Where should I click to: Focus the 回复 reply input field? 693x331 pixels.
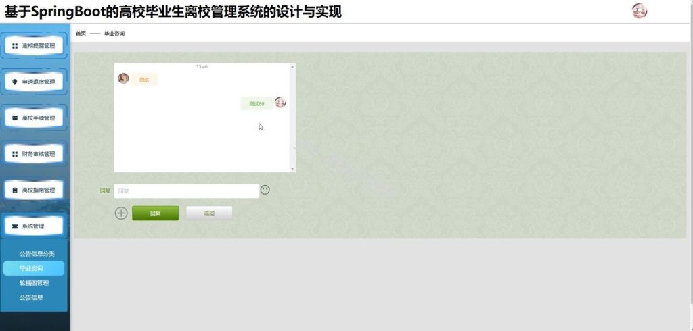pos(187,191)
